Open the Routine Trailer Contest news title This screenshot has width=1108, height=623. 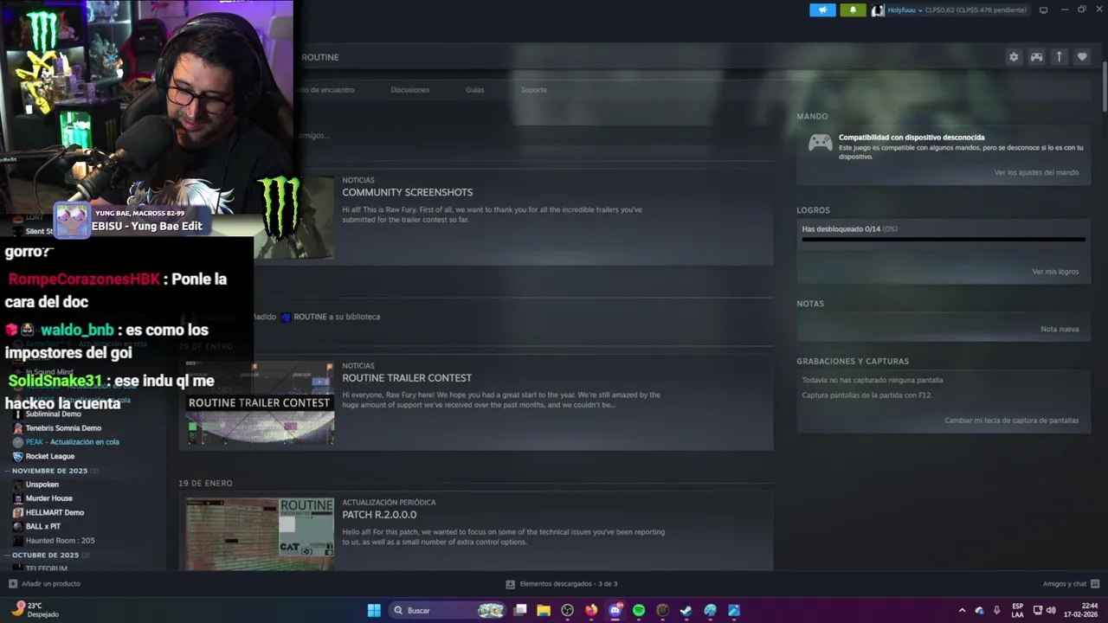[x=407, y=378]
